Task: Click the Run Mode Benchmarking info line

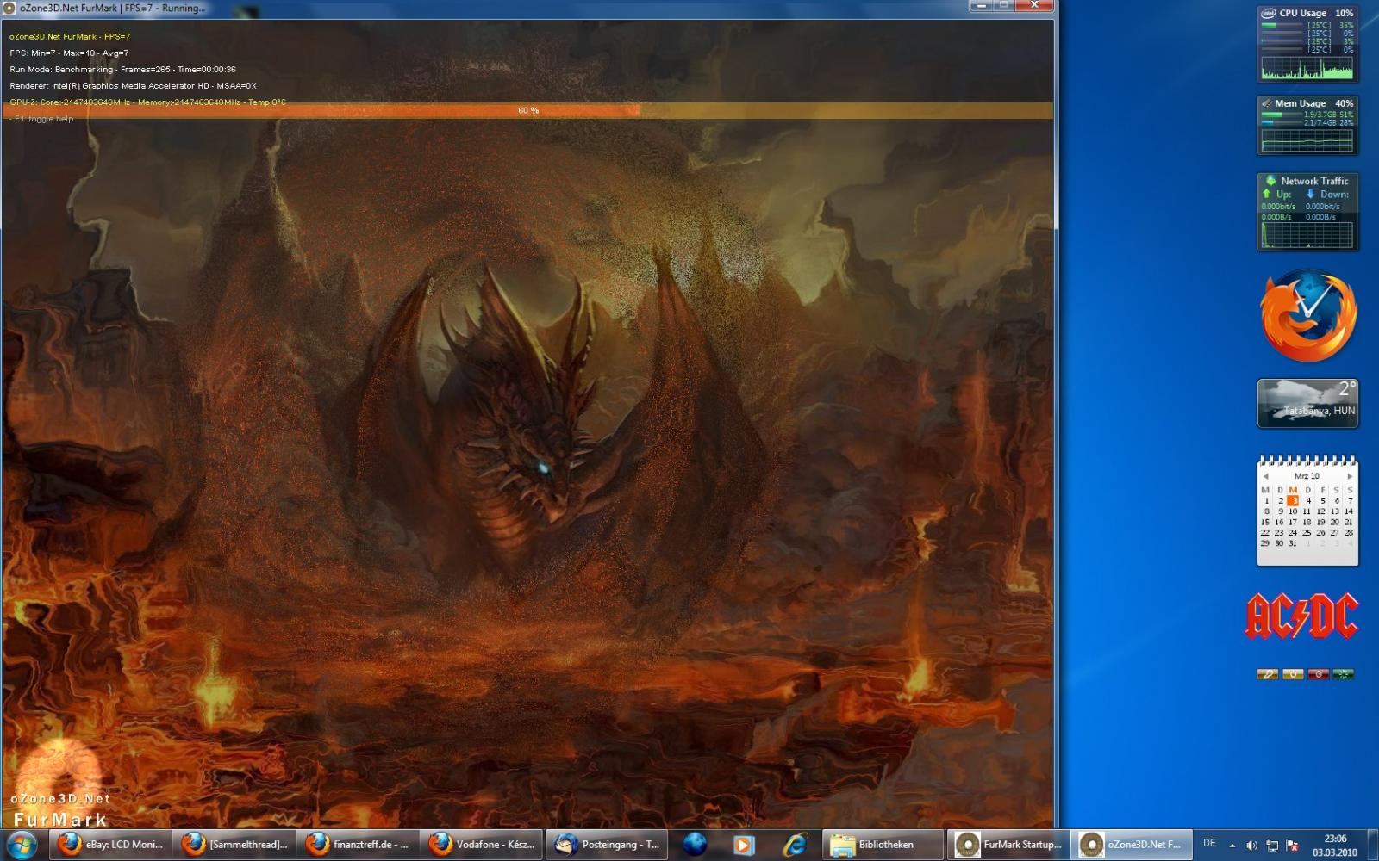Action: 122,70
